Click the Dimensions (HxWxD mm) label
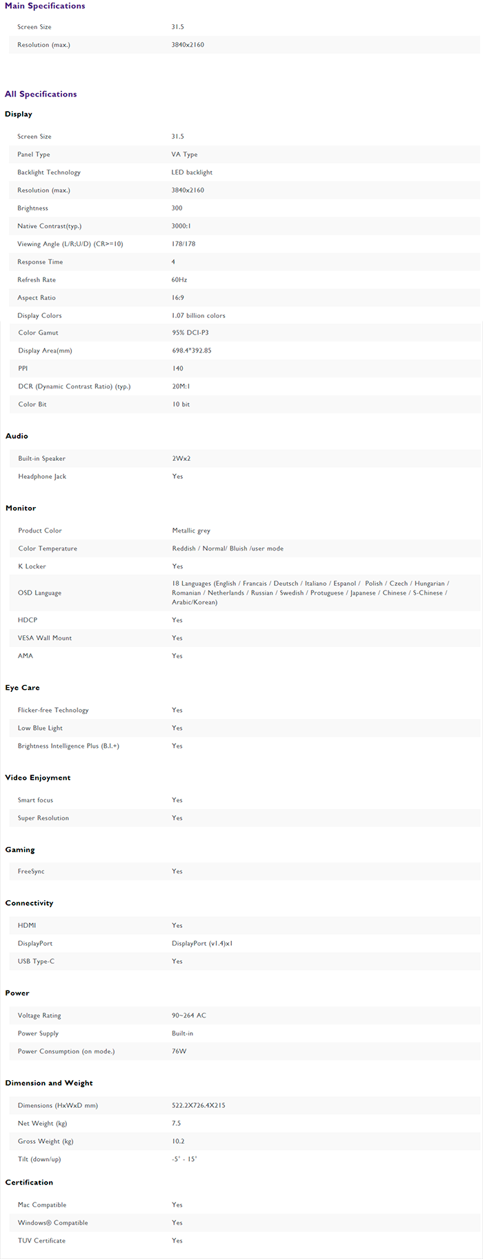483x1259 pixels. 58,1106
